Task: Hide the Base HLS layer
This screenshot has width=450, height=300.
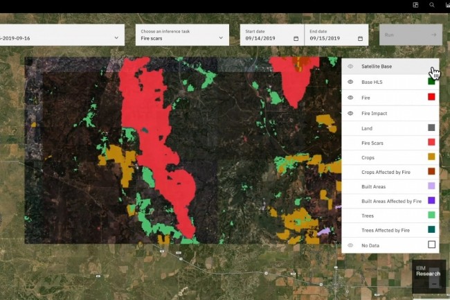Action: coord(350,82)
